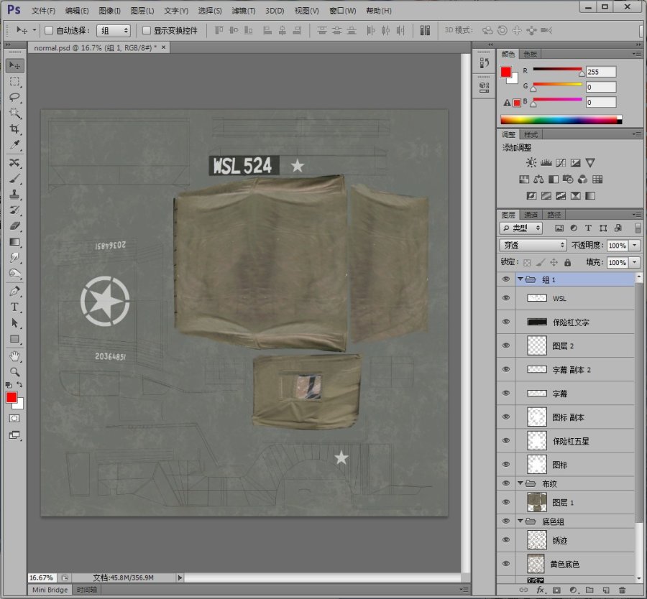Open the Mini Bridge panel
Viewport: 647px width, 599px height.
coord(50,590)
